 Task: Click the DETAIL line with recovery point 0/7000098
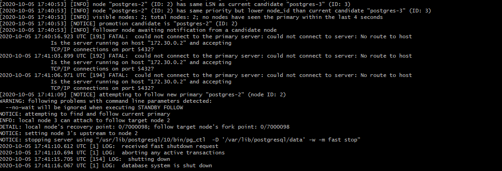[x=145, y=127]
